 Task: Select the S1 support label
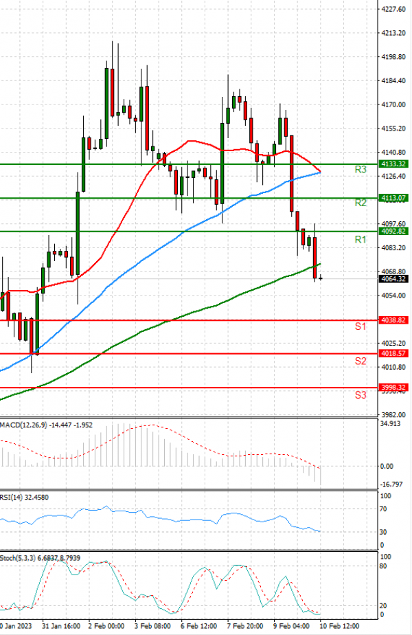(360, 326)
